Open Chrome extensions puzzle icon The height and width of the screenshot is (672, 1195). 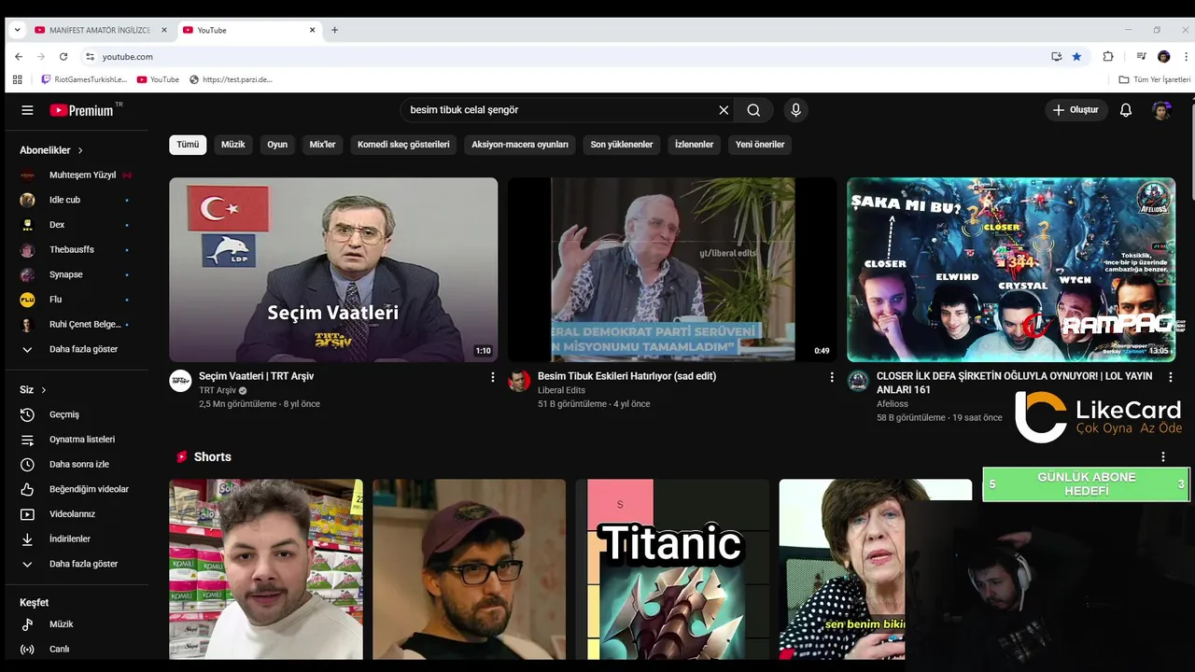click(x=1108, y=57)
